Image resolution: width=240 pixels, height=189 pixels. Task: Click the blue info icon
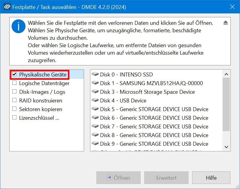click(19, 26)
